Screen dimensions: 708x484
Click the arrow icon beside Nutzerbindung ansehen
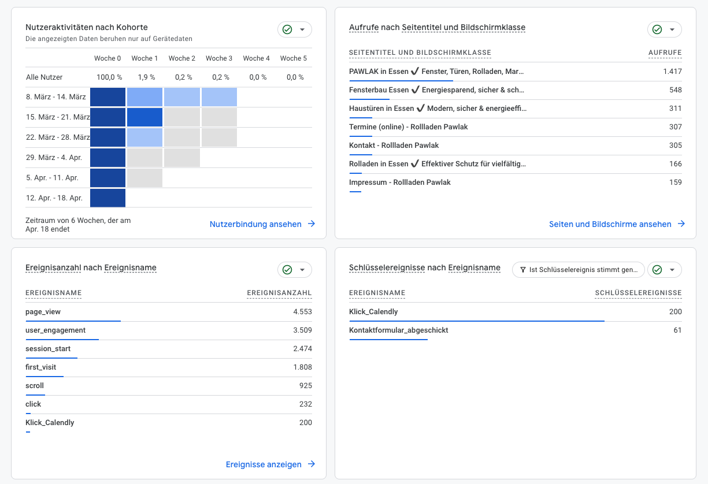tap(312, 224)
